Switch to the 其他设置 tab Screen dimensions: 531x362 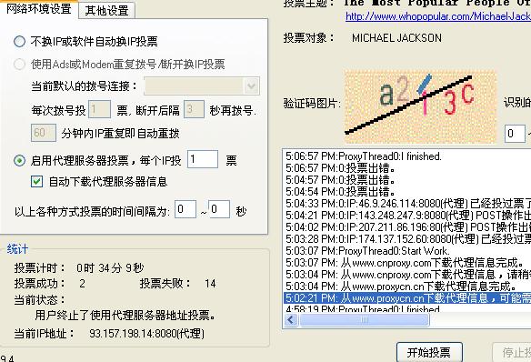(x=106, y=11)
